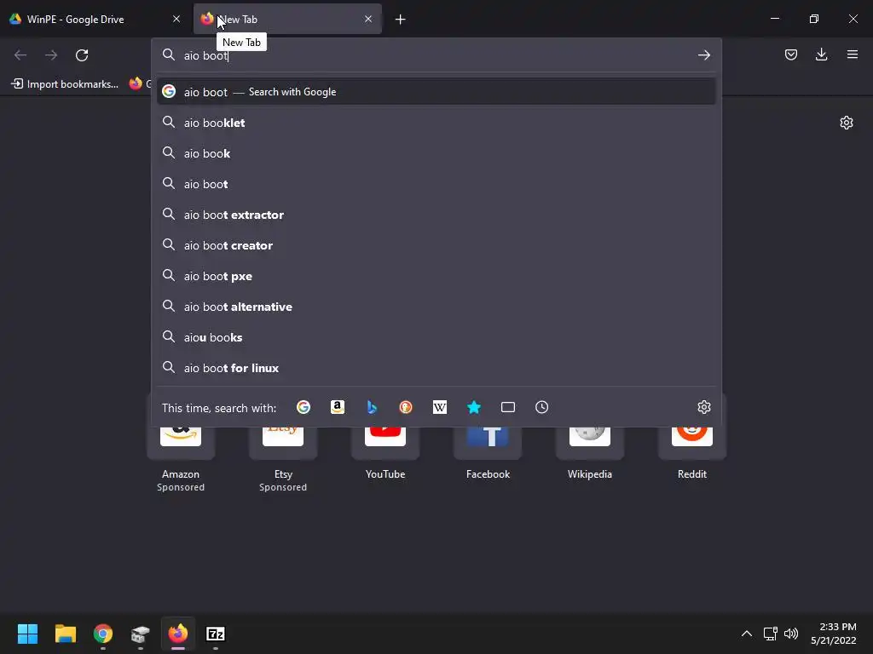Open Firefox taskbar icon
This screenshot has height=654, width=873.
tap(178, 634)
